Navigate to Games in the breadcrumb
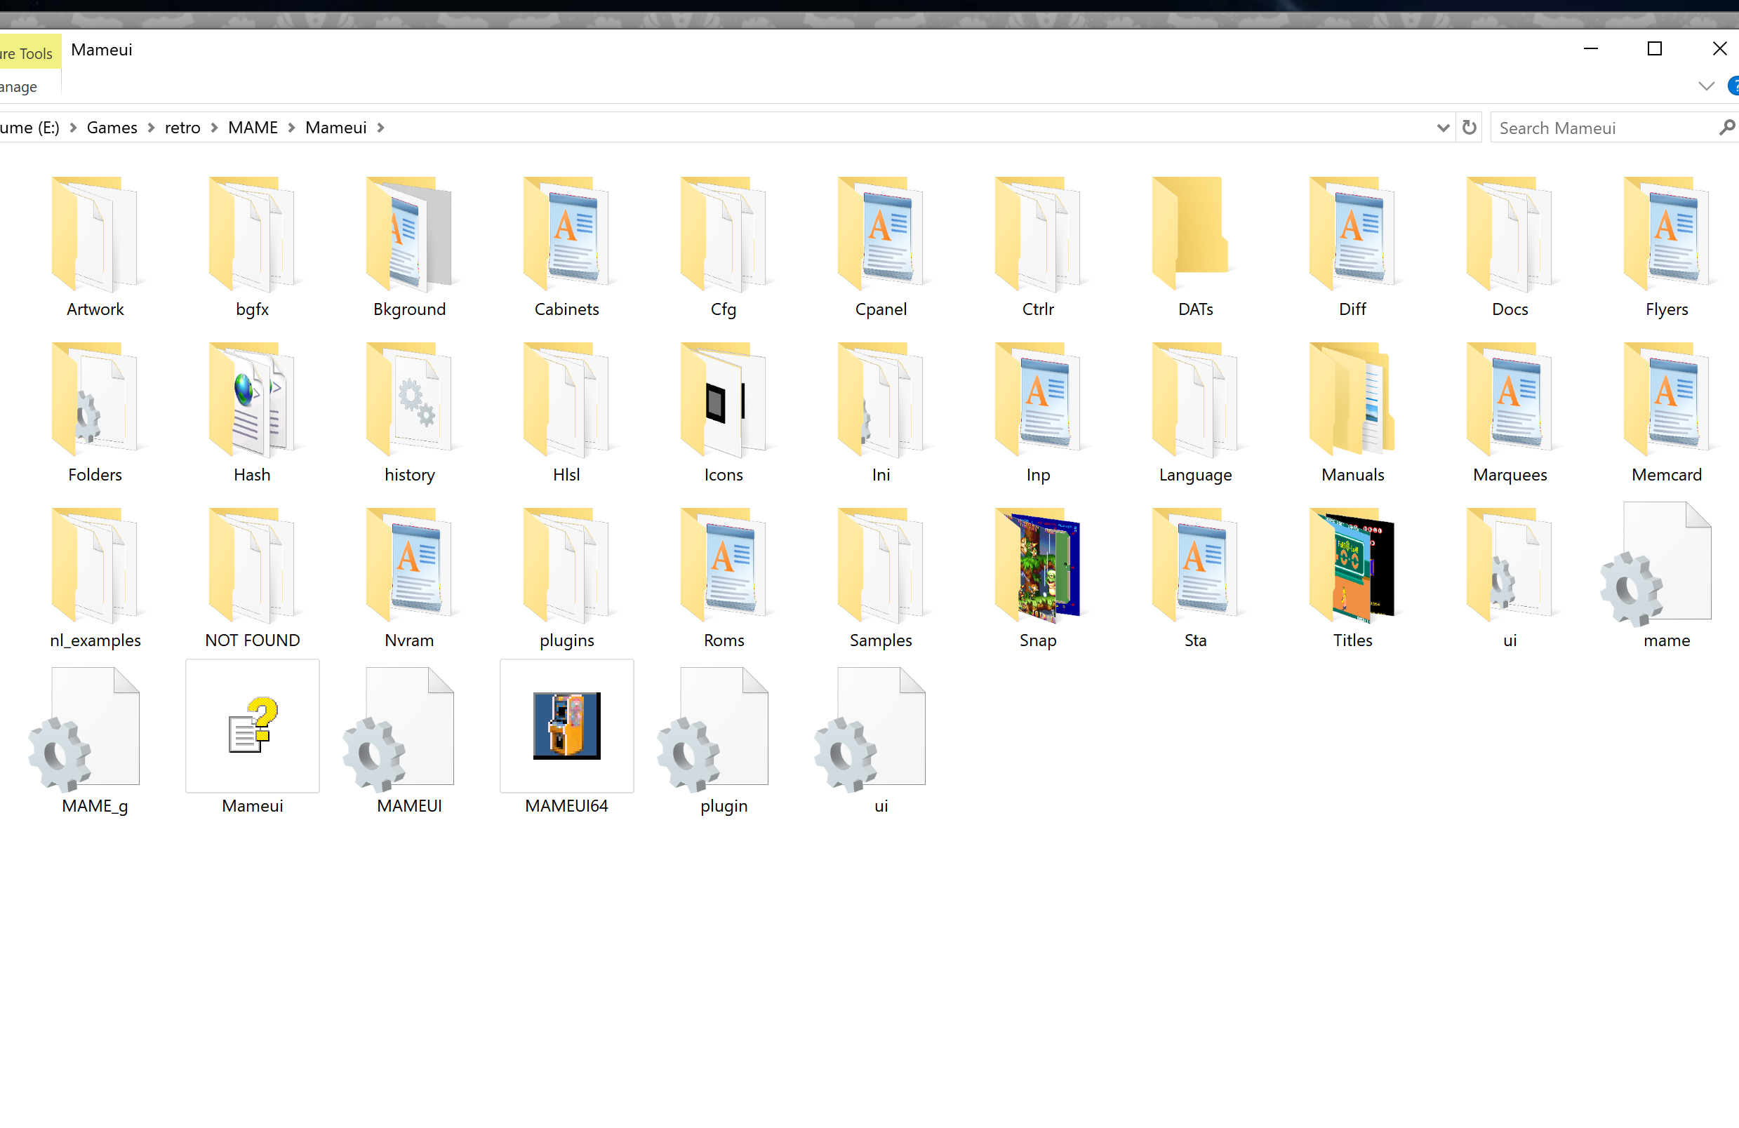 point(112,128)
